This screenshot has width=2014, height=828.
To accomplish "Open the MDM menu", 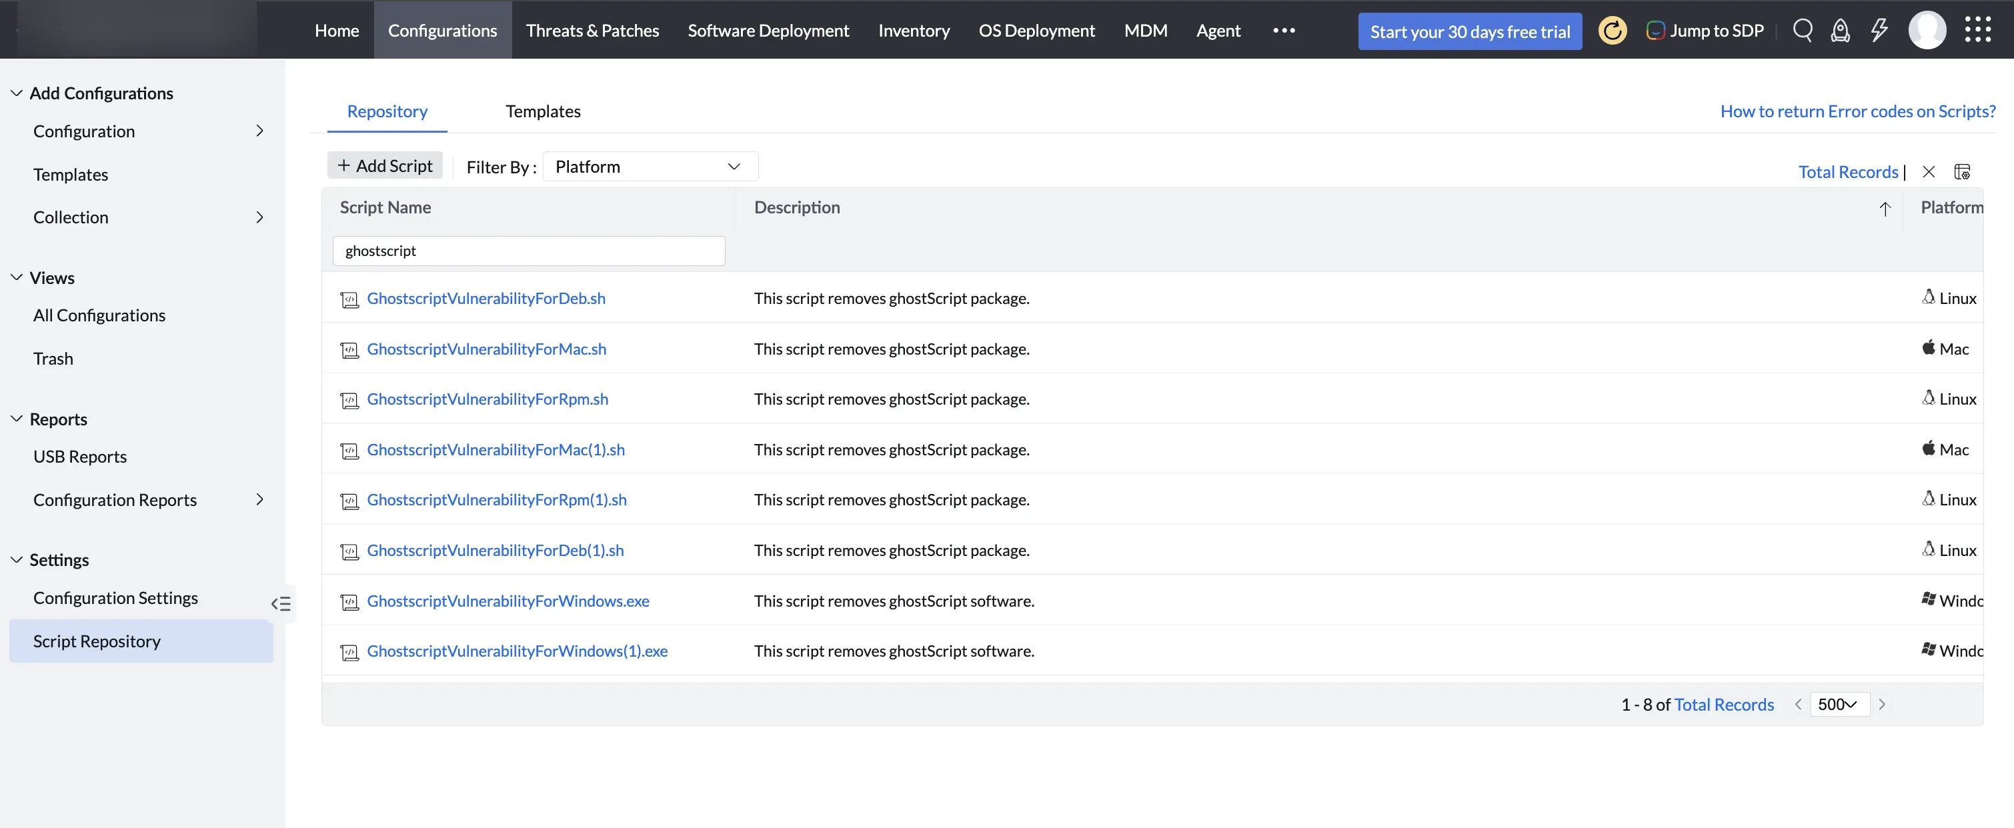I will [x=1146, y=31].
